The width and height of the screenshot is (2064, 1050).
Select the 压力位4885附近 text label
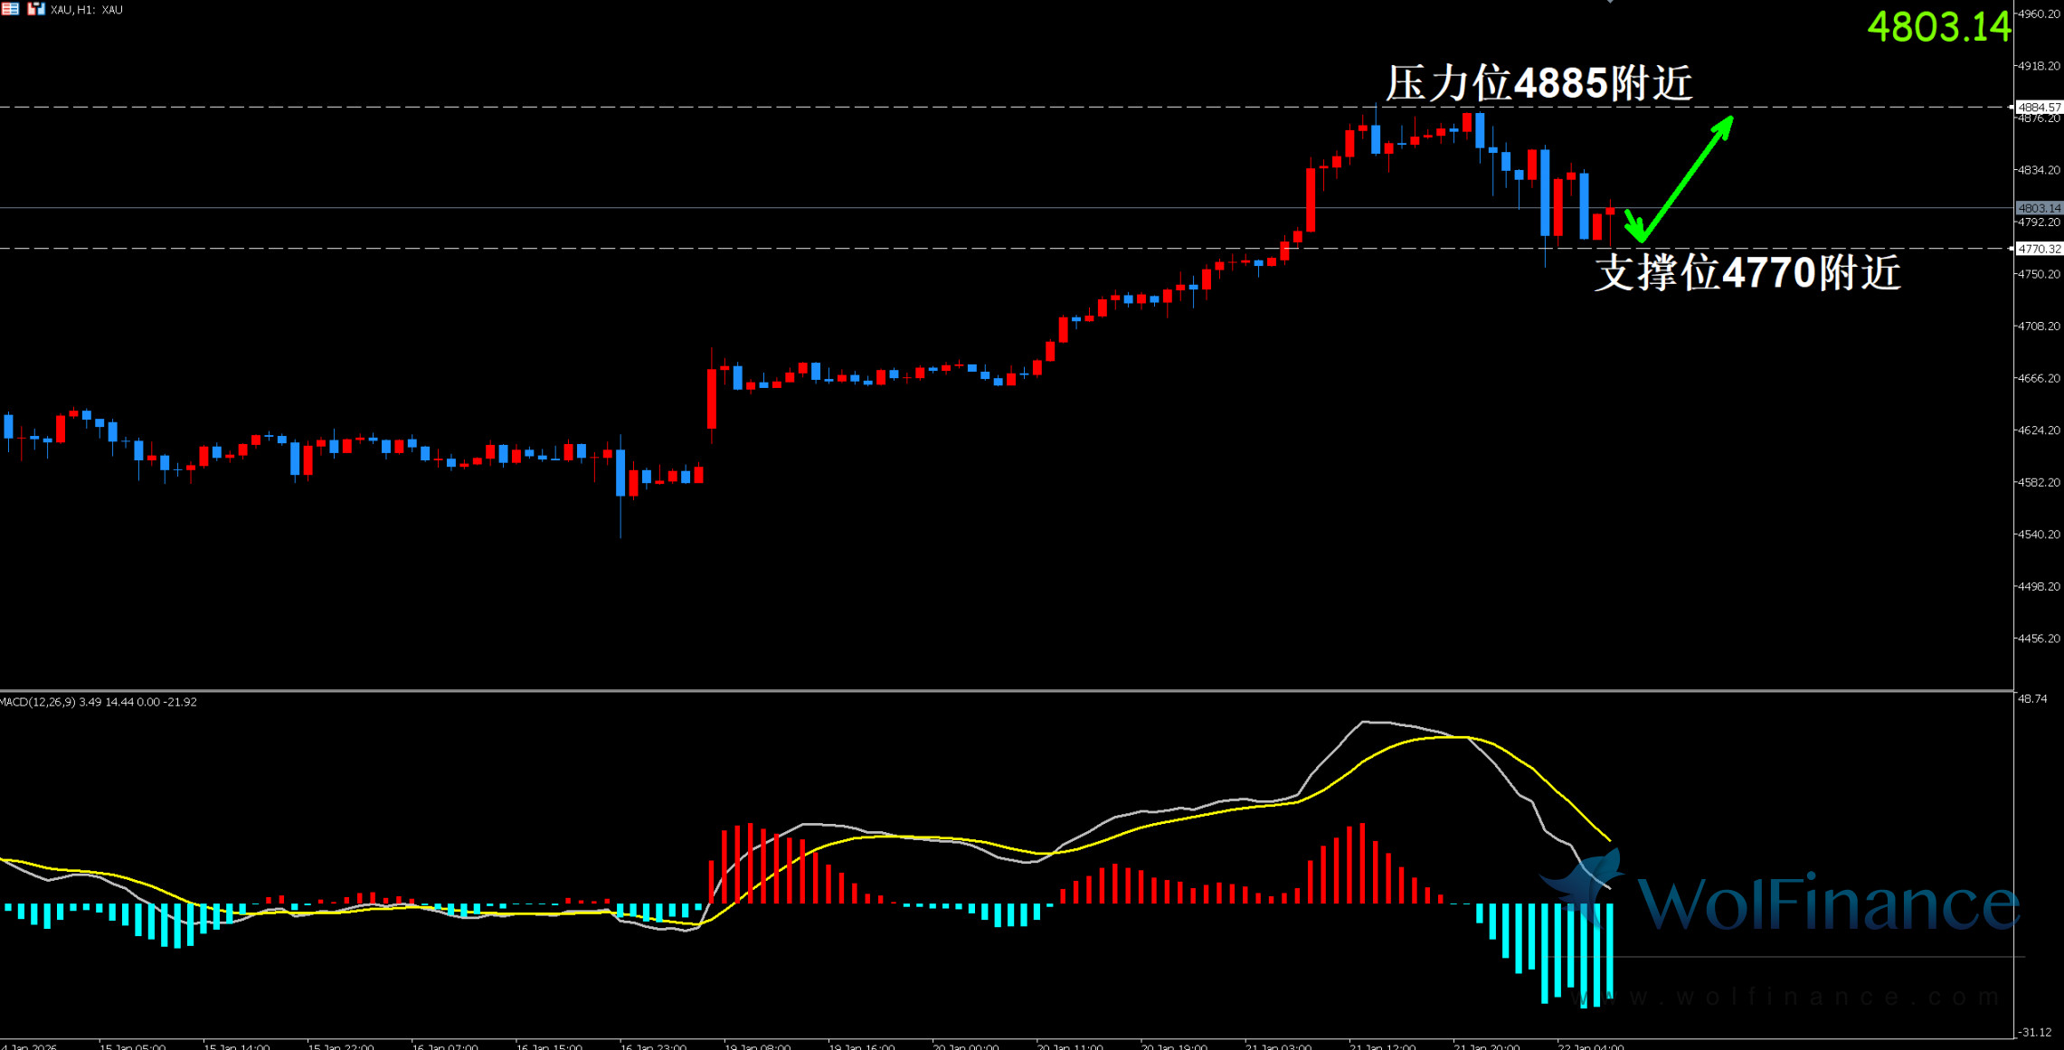(x=1539, y=83)
